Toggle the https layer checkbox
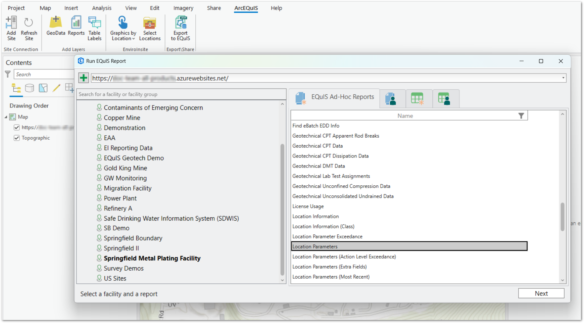 click(16, 128)
